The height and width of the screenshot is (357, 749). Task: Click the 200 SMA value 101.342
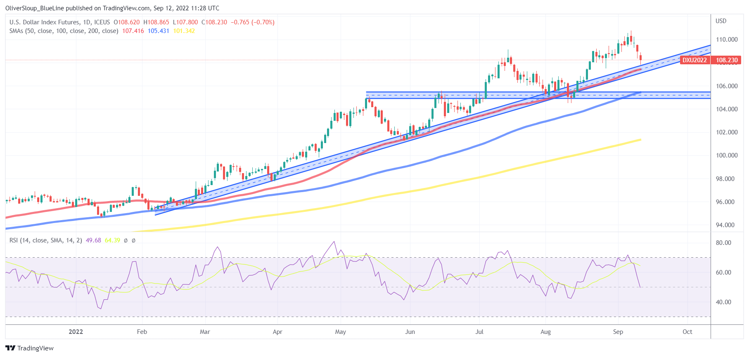(184, 31)
